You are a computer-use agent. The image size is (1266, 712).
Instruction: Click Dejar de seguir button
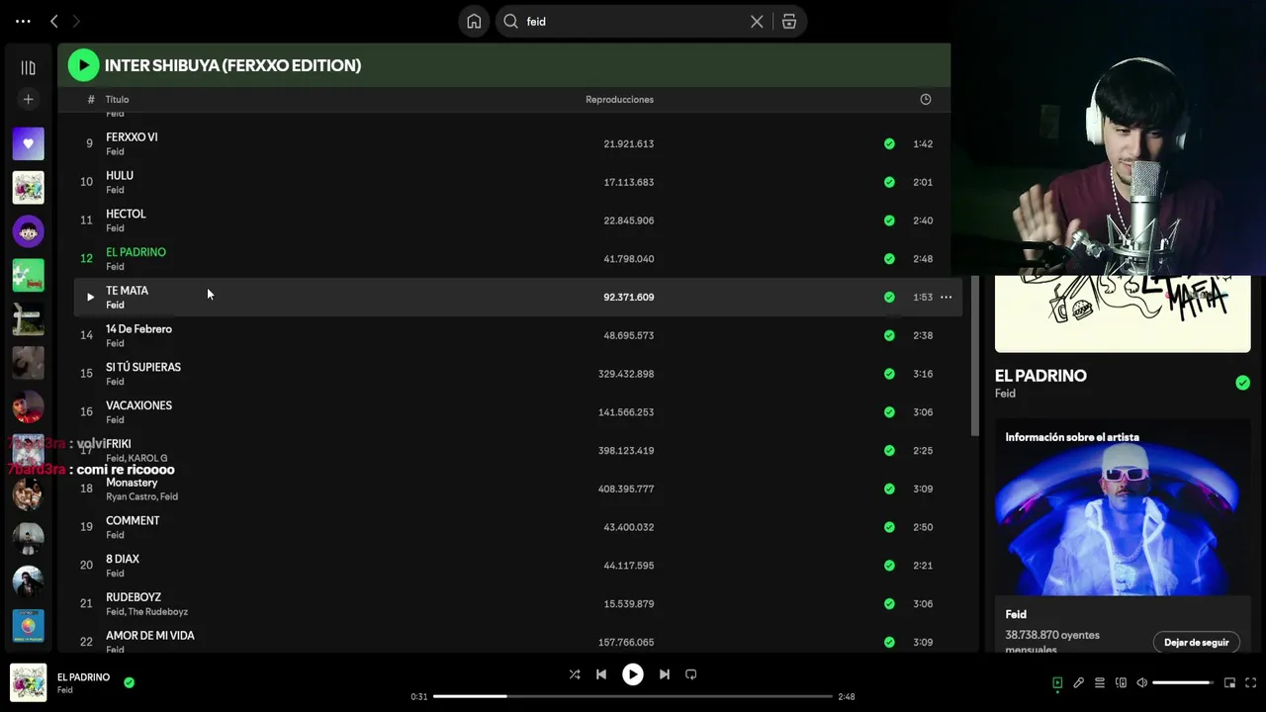tap(1196, 643)
